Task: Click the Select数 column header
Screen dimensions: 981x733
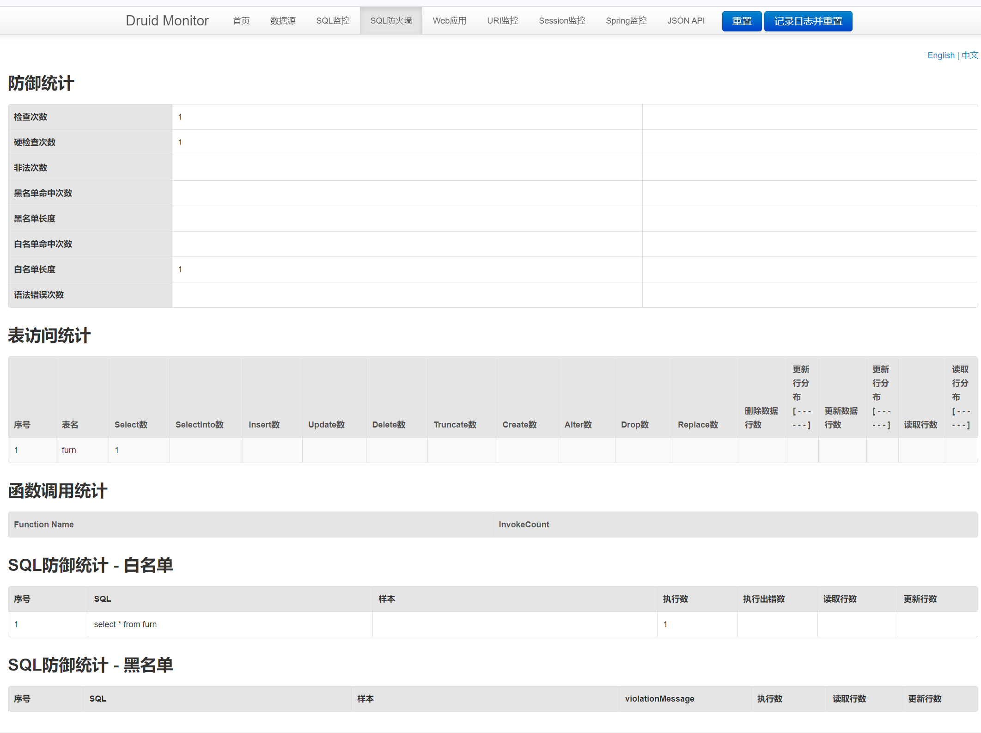Action: [131, 424]
